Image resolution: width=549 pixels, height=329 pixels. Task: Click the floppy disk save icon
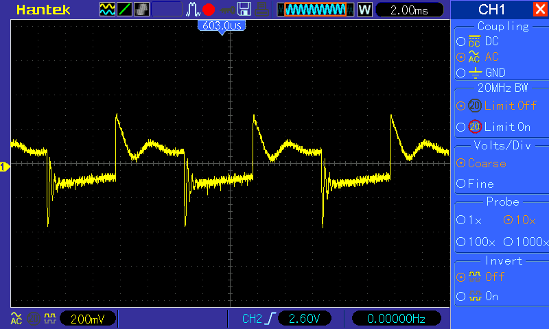[x=244, y=10]
